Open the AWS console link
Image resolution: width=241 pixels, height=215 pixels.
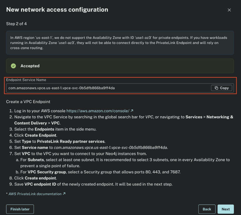[98, 111]
